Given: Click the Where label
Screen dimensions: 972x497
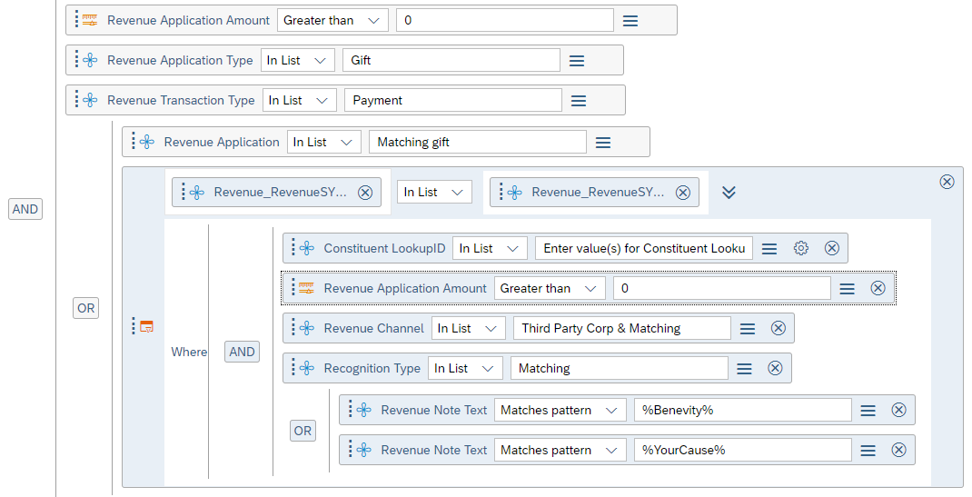Looking at the screenshot, I should pyautogui.click(x=189, y=352).
